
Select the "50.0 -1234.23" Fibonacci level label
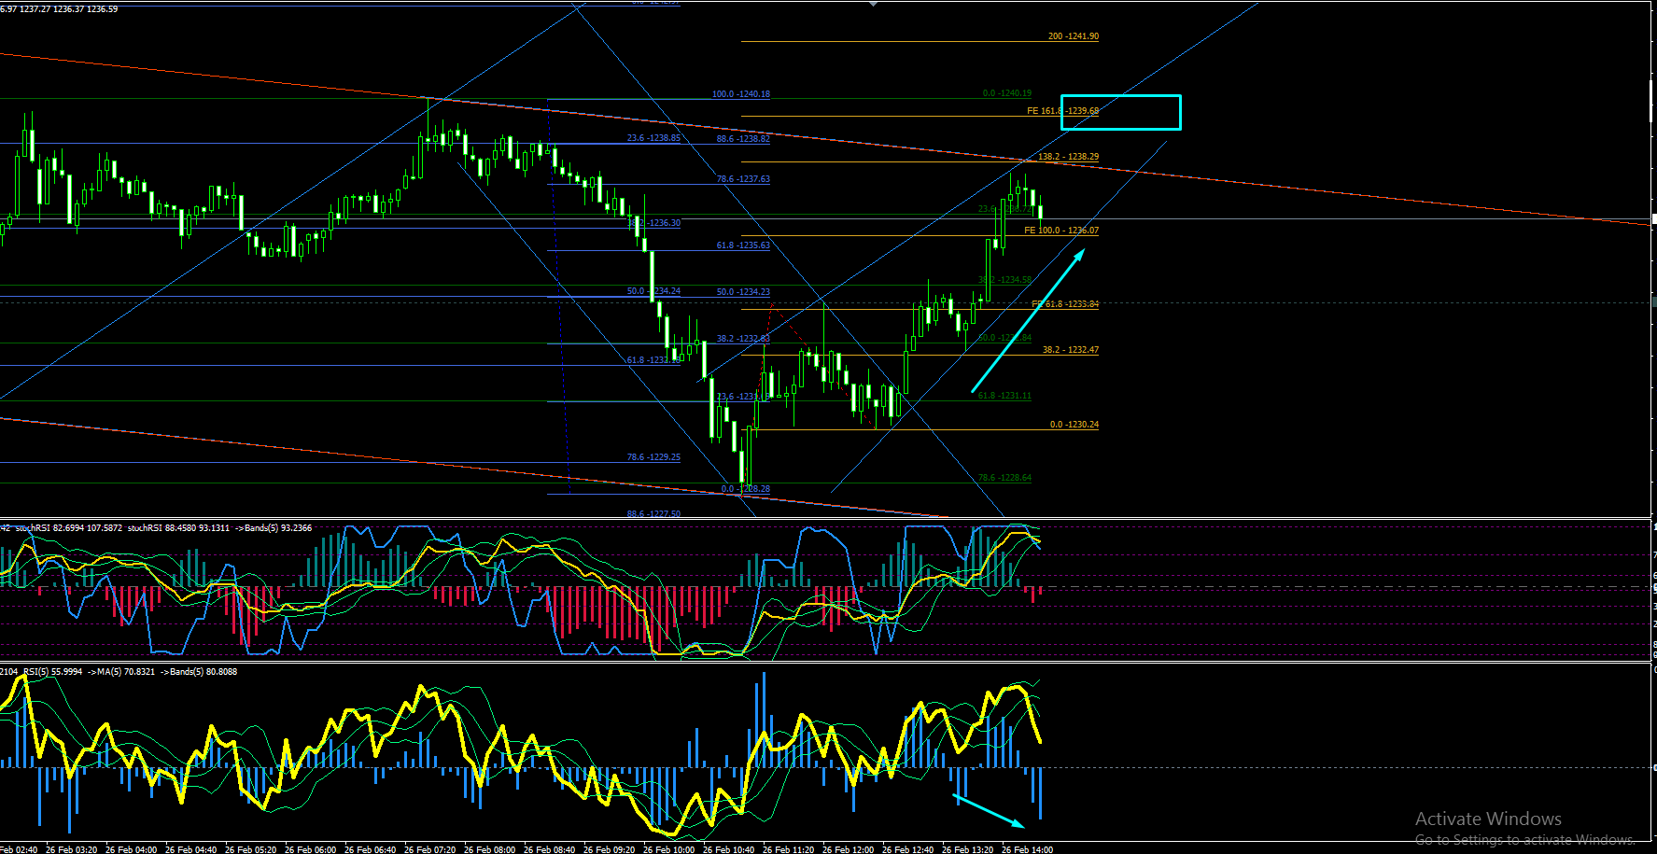pyautogui.click(x=743, y=292)
